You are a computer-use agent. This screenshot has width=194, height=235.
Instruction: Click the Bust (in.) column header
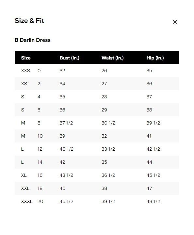(69, 58)
